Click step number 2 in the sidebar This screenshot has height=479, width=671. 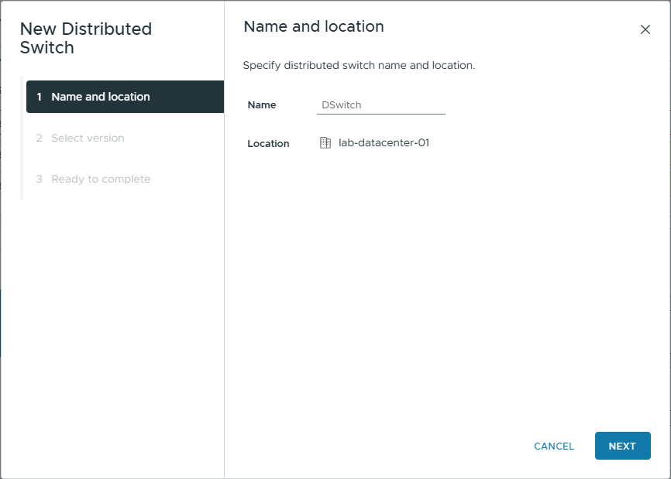39,138
